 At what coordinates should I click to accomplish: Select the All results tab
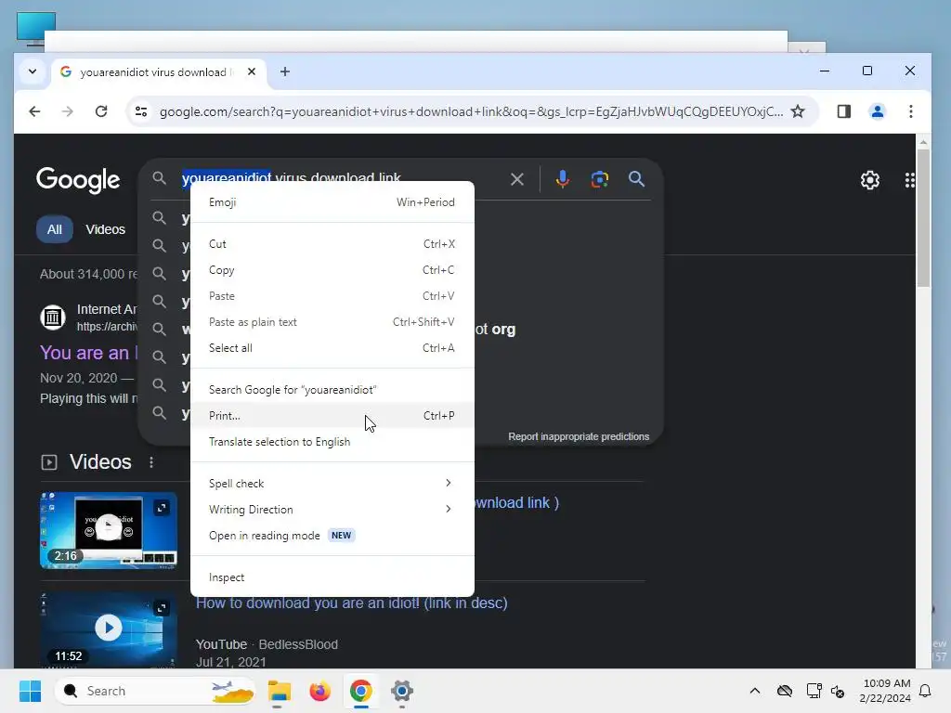click(55, 229)
